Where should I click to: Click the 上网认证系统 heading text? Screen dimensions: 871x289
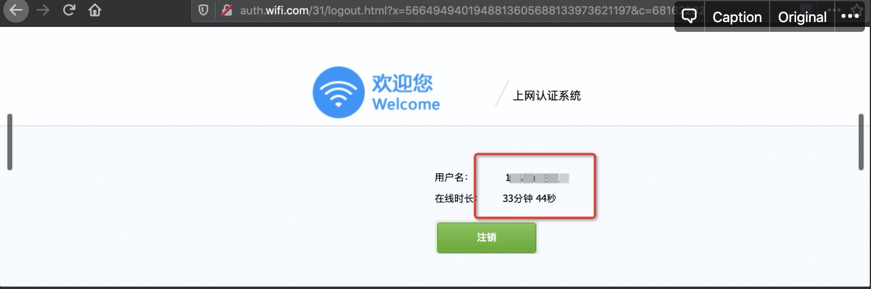[547, 96]
